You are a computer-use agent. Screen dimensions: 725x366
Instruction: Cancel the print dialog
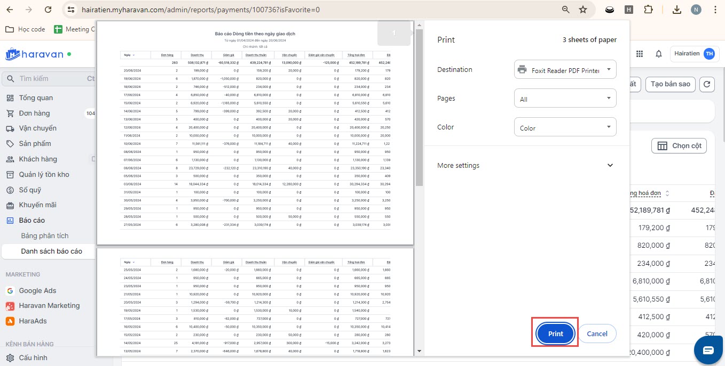click(597, 334)
